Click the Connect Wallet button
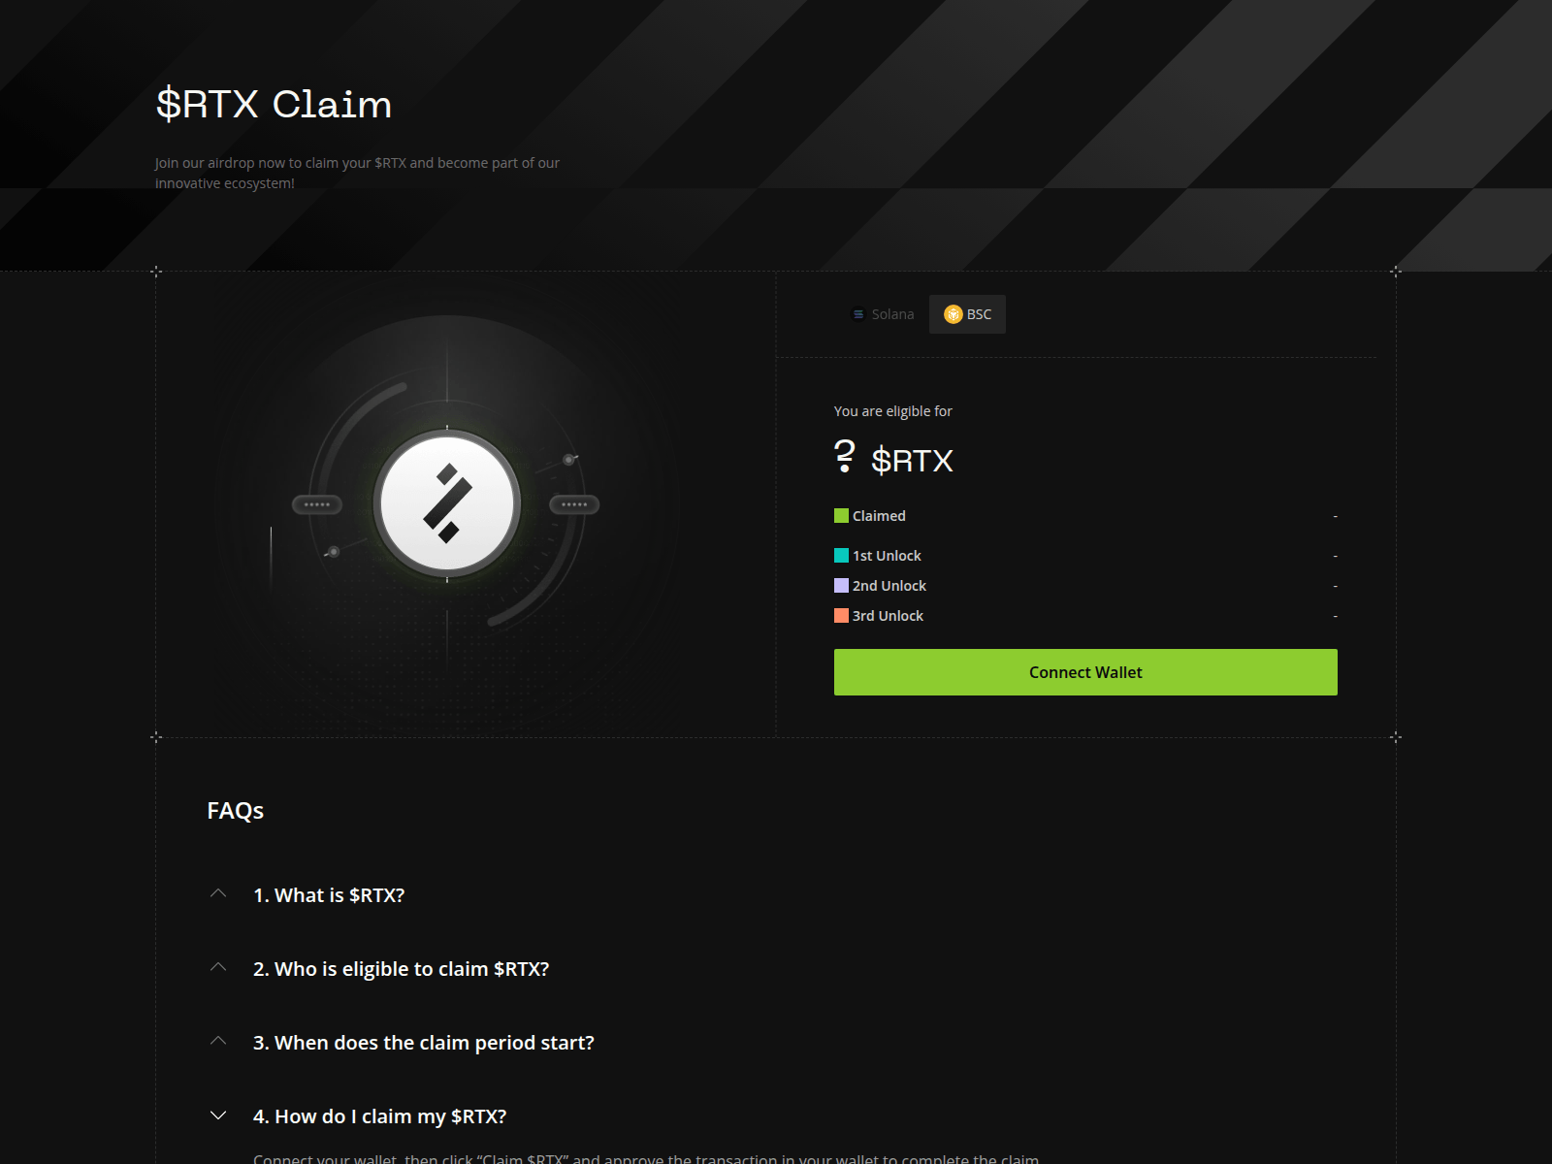 pyautogui.click(x=1084, y=671)
